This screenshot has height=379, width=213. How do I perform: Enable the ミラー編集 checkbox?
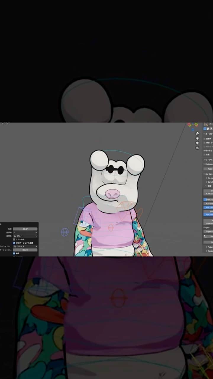point(14,239)
